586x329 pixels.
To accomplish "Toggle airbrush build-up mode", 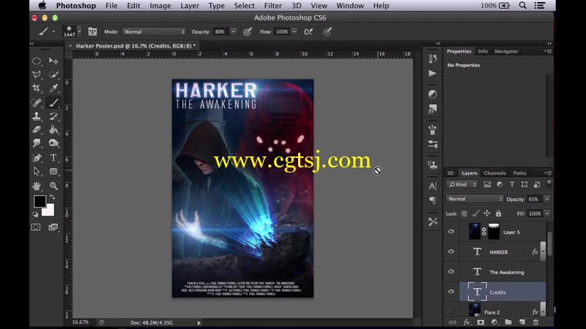I will pyautogui.click(x=308, y=31).
